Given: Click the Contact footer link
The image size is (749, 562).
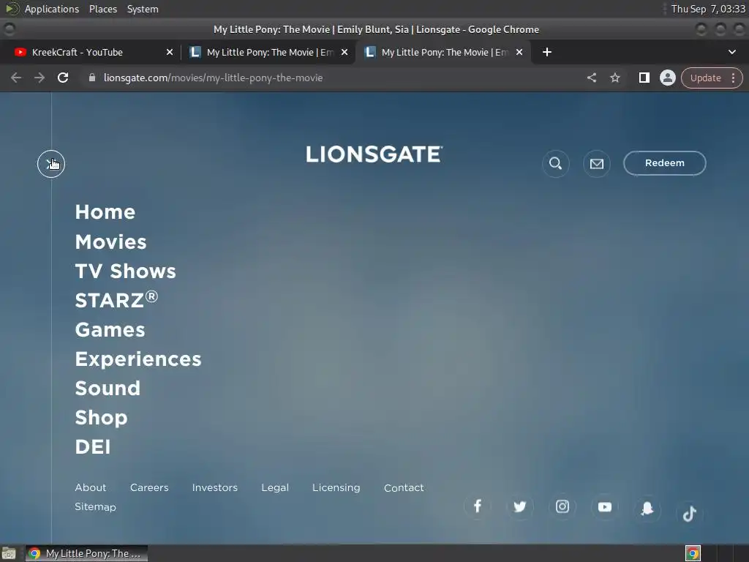Looking at the screenshot, I should pyautogui.click(x=404, y=487).
